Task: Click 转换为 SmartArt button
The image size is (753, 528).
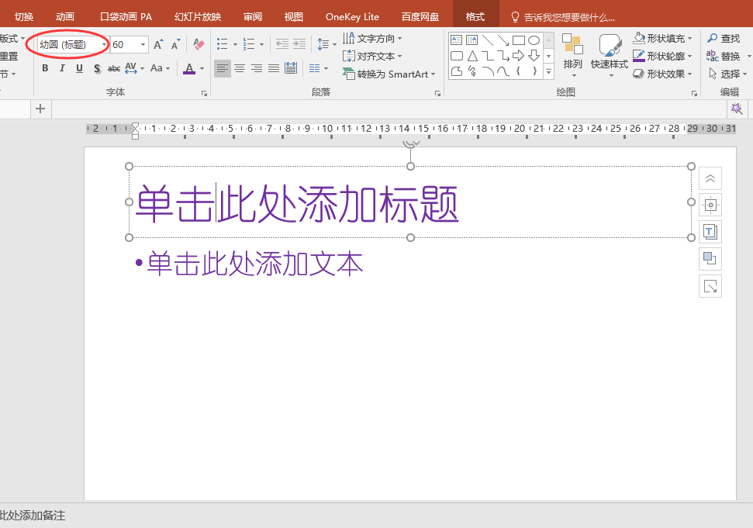Action: pos(389,74)
